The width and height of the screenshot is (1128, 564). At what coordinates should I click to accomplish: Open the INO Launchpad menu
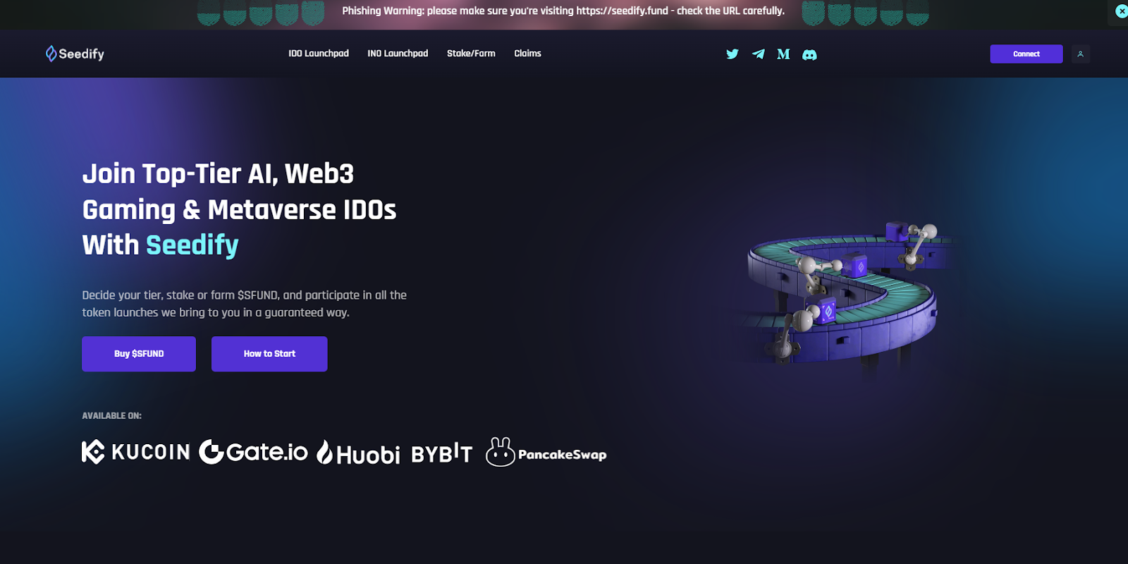point(398,54)
